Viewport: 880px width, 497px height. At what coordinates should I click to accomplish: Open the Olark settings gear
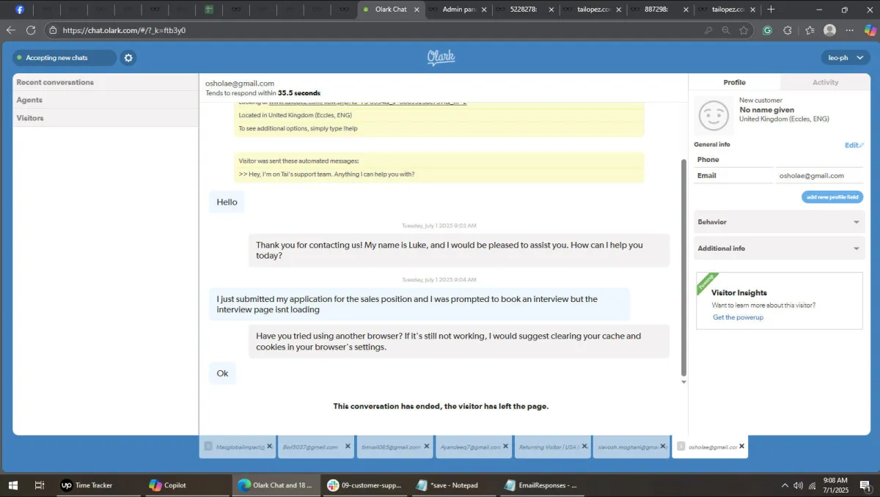click(128, 58)
